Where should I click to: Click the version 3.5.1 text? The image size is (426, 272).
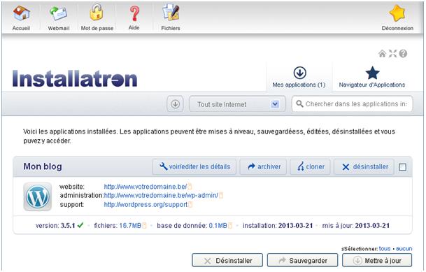click(55, 226)
